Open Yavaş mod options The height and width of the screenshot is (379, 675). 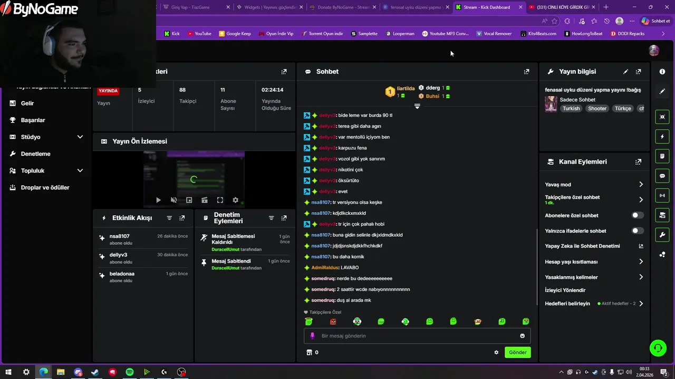click(594, 184)
